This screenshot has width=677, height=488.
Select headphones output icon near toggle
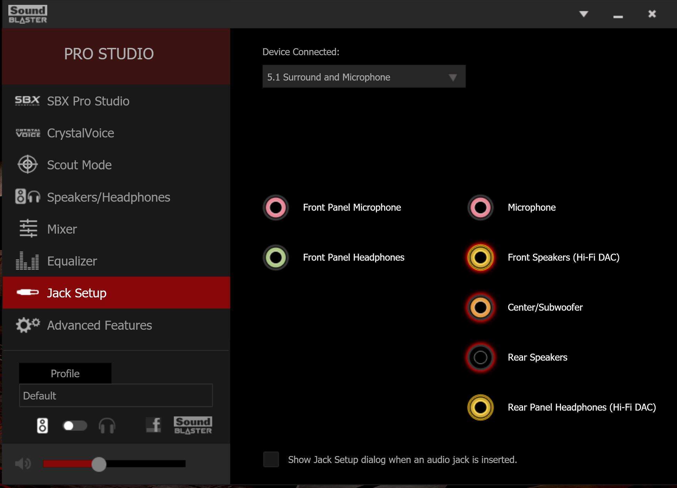tap(107, 426)
